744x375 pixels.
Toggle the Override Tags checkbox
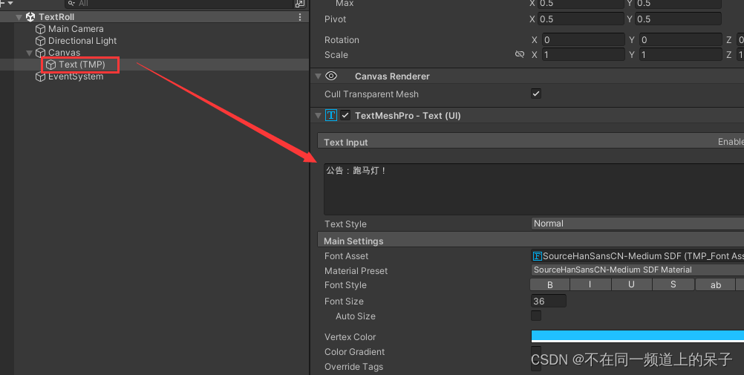[536, 366]
